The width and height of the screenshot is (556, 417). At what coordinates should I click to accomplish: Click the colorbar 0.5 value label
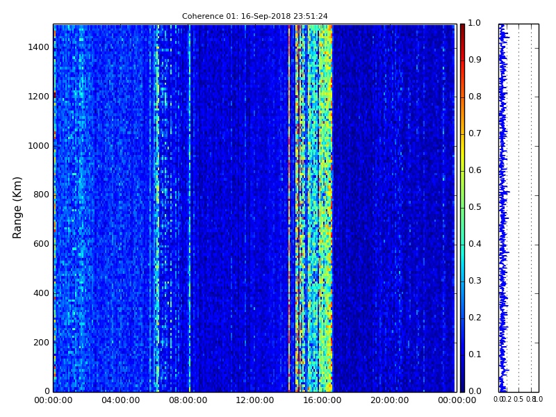pos(475,207)
